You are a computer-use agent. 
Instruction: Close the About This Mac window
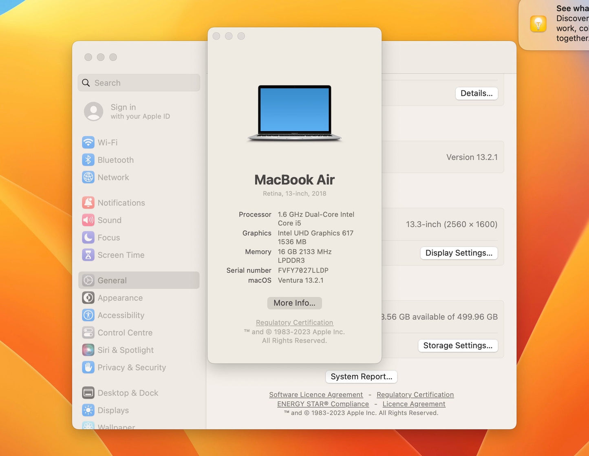point(216,36)
